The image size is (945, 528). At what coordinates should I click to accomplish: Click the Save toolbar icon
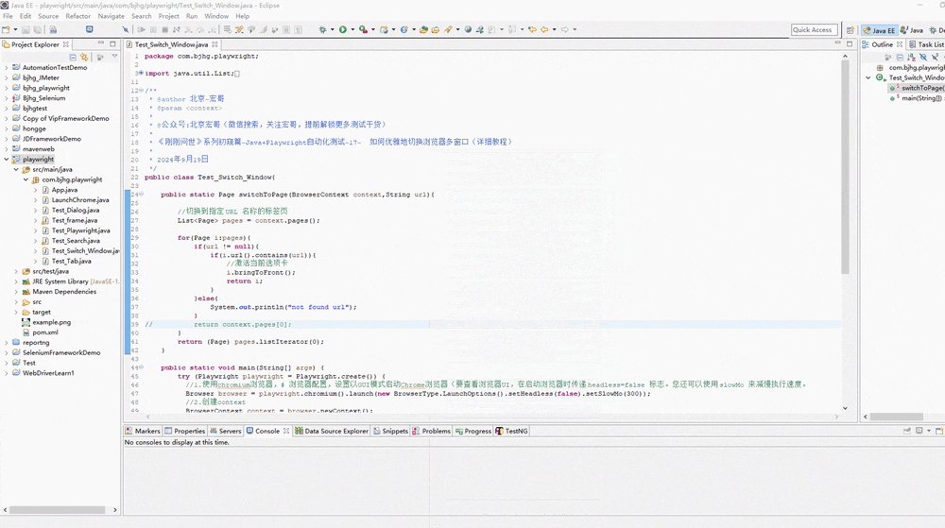point(26,29)
